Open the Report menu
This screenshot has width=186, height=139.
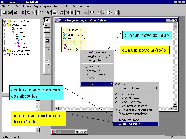(38, 6)
